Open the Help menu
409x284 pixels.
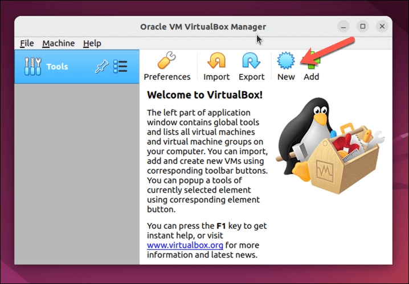click(92, 43)
